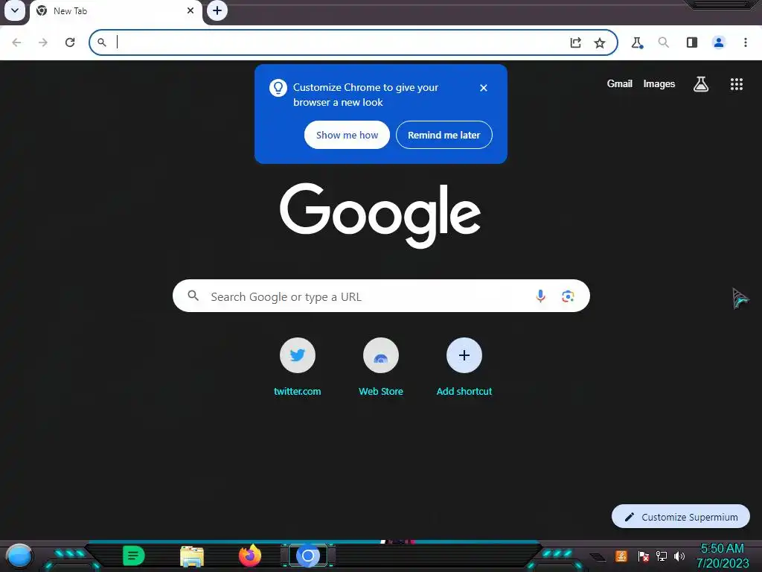Reload the current page
The image size is (762, 572).
click(x=70, y=42)
